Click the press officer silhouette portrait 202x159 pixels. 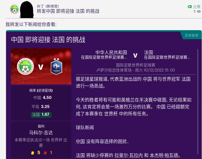27,10
